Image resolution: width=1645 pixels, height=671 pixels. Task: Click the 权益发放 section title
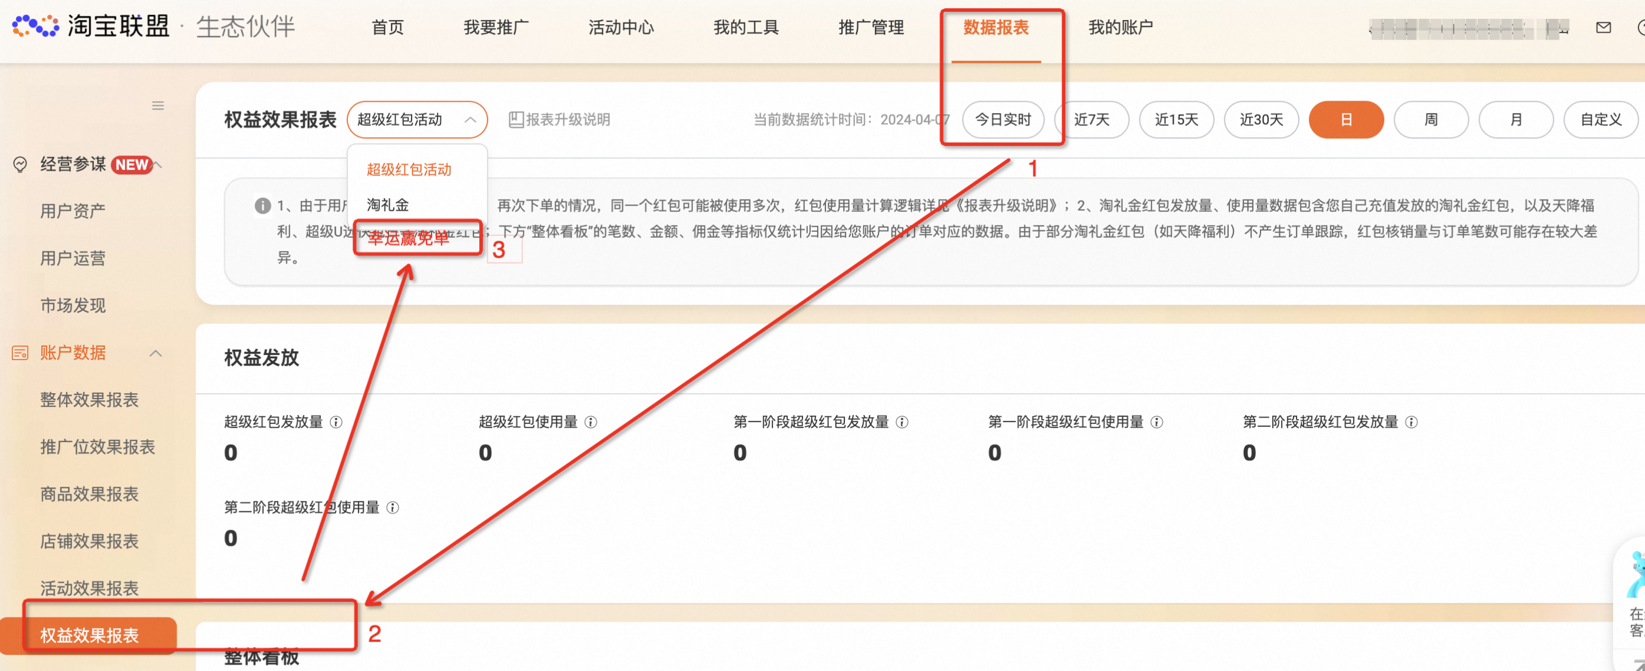click(261, 357)
